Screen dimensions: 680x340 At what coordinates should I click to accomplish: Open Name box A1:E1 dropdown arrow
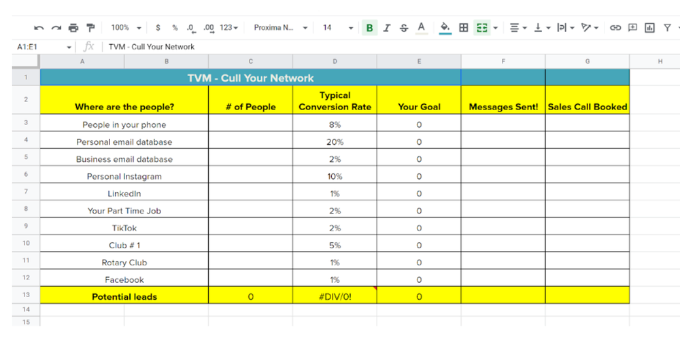[69, 47]
